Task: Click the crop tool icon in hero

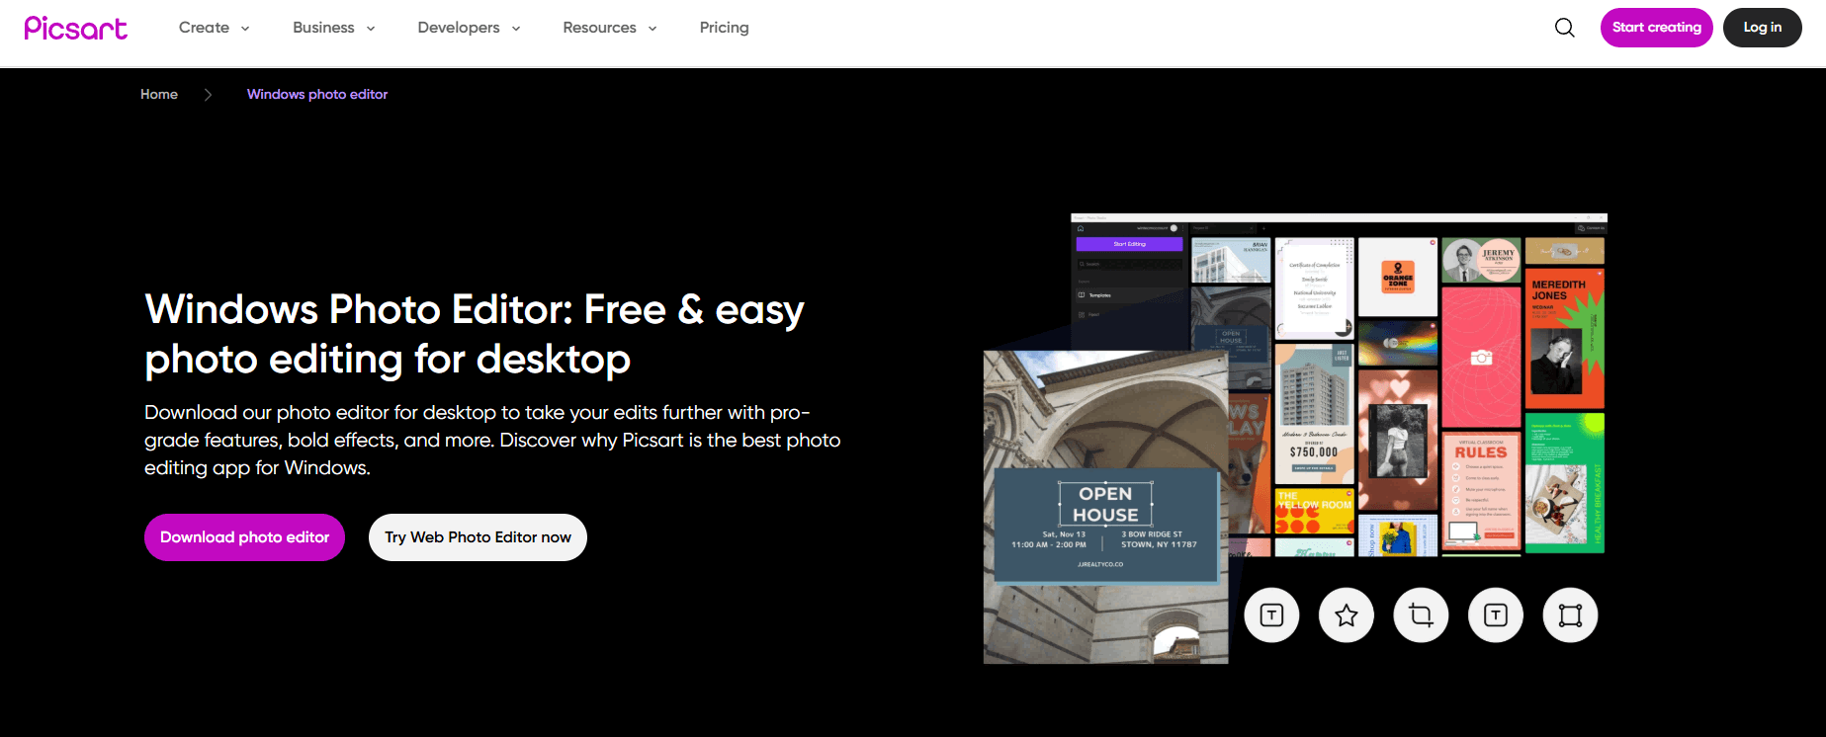Action: [1421, 615]
